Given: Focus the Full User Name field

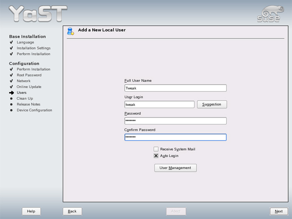Looking at the screenshot, I should (176, 88).
